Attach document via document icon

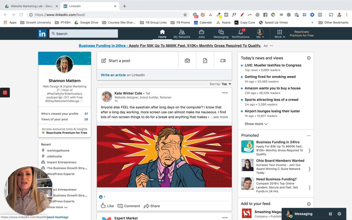[205, 61]
